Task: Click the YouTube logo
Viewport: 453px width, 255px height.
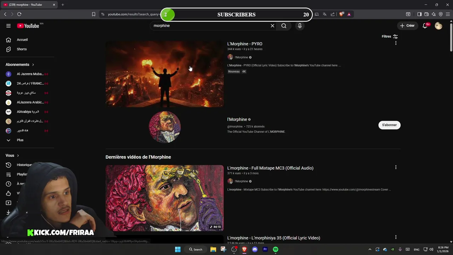Action: click(x=28, y=25)
